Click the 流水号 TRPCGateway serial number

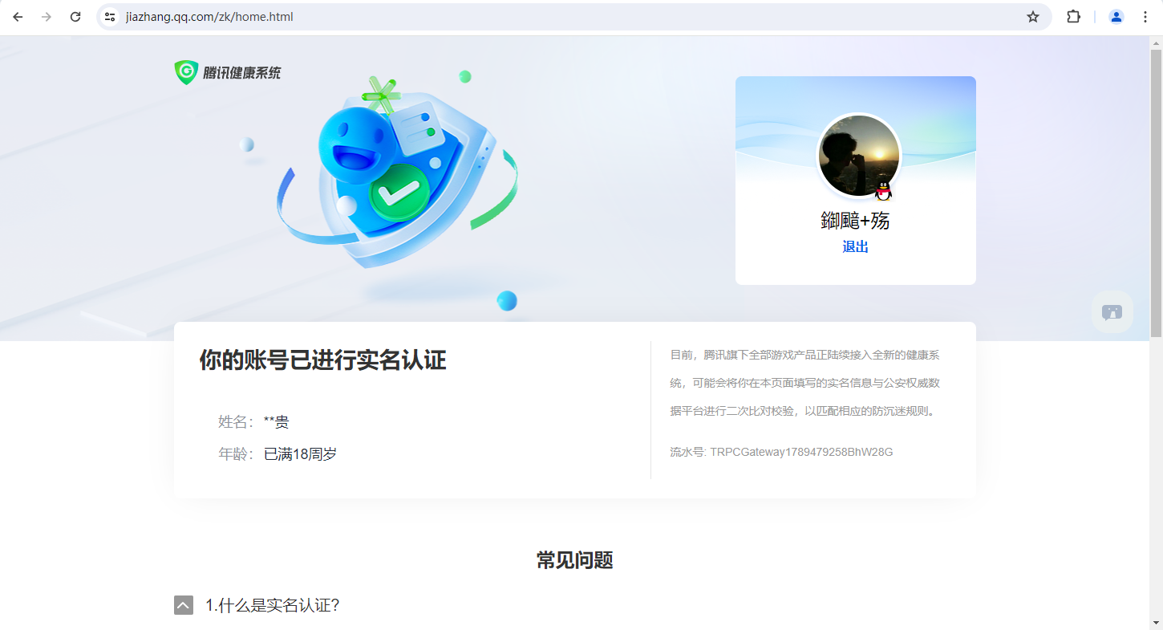pos(781,452)
